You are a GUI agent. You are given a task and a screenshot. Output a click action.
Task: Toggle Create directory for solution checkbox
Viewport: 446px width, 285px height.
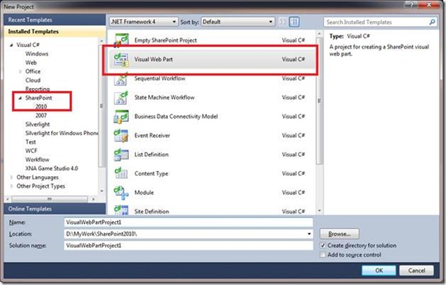click(324, 245)
